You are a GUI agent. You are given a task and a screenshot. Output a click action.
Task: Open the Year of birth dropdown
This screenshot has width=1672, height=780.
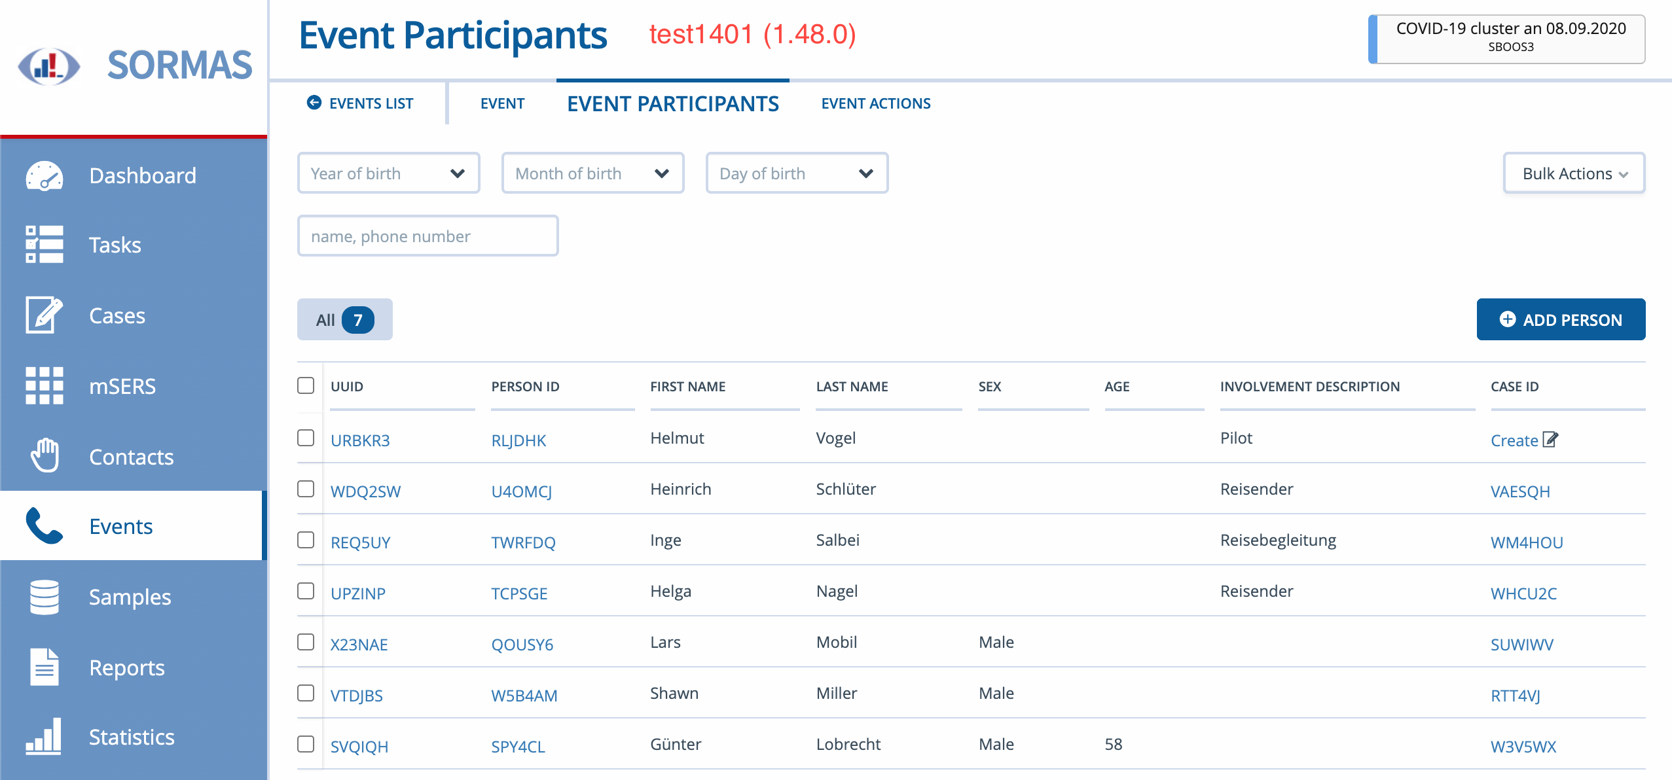tap(389, 173)
